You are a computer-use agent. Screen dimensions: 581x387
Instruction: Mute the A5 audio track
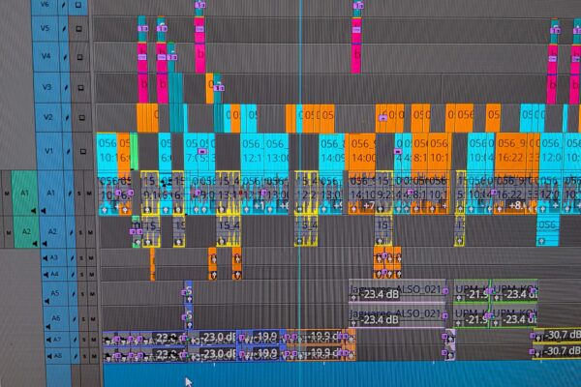coord(90,293)
